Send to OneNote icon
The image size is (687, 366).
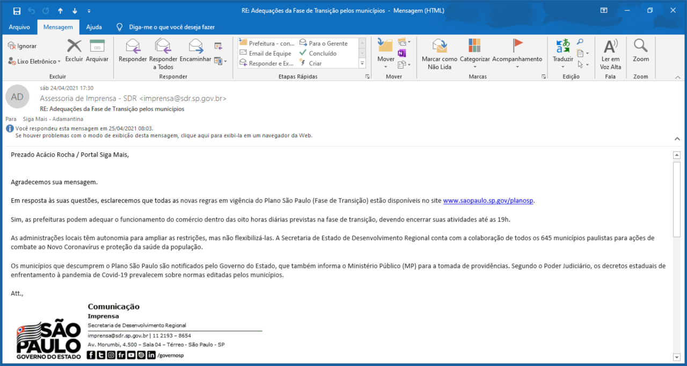pyautogui.click(x=402, y=53)
